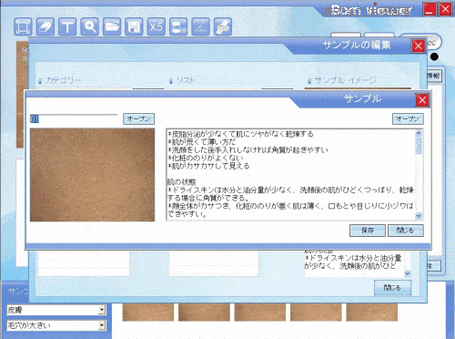
Task: Click 閉じる in the サンプル dialog
Action: pos(406,231)
